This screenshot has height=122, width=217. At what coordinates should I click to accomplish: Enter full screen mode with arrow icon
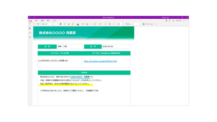pyautogui.click(x=184, y=20)
